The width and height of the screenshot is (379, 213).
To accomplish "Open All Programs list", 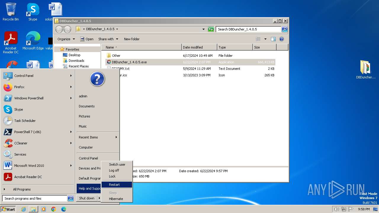I will click(38, 189).
